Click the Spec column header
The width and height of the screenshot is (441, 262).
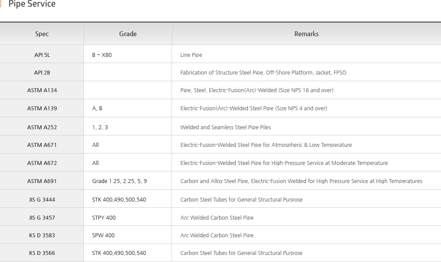(42, 34)
